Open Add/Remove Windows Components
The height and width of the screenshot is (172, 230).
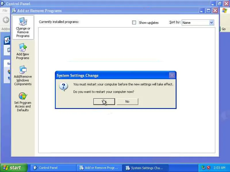coord(23,76)
